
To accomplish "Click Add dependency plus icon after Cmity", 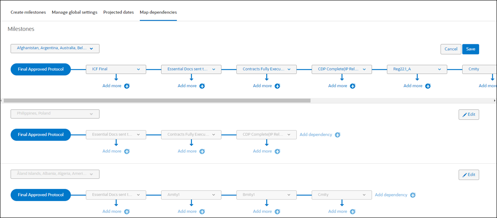I will (413, 195).
